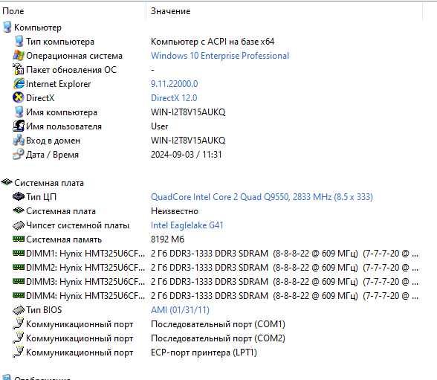Select the Операционная система field label
Viewport: 437px width, 380px height.
pos(74,56)
